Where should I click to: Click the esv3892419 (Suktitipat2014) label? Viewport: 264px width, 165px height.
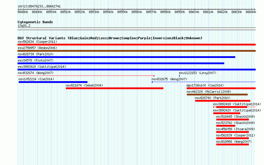click(42, 67)
